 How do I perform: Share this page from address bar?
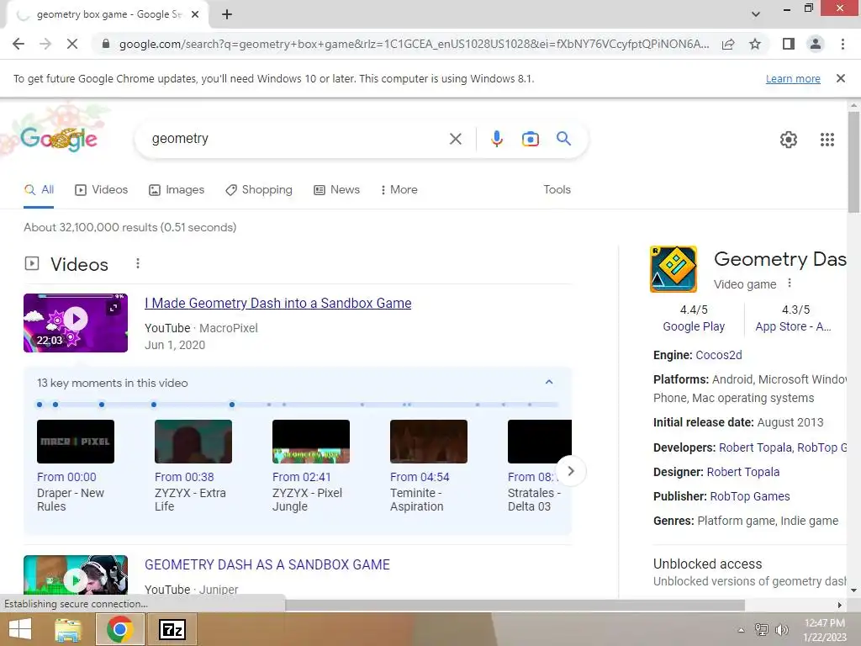click(728, 44)
